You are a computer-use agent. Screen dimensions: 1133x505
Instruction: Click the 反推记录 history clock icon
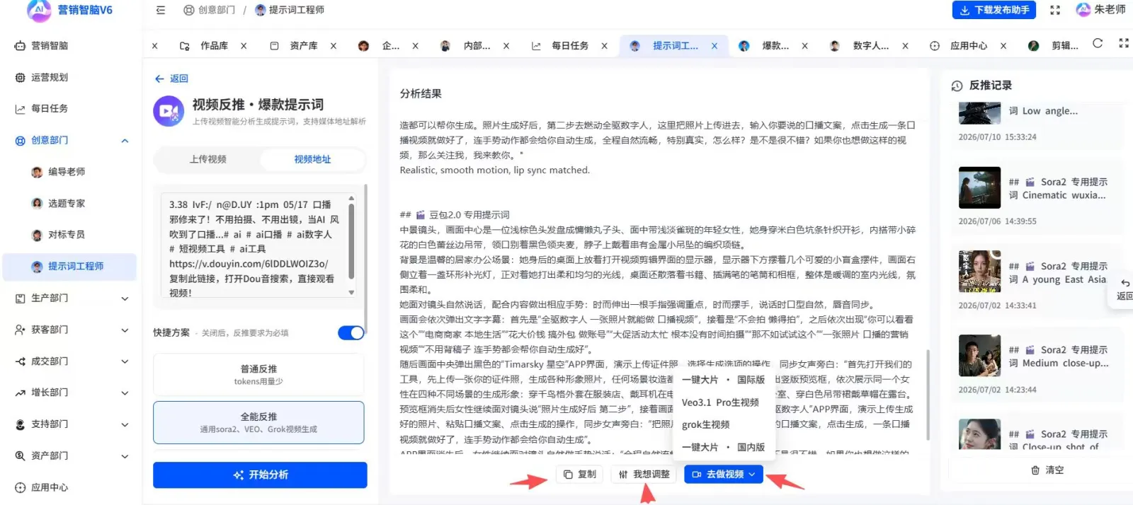(957, 86)
